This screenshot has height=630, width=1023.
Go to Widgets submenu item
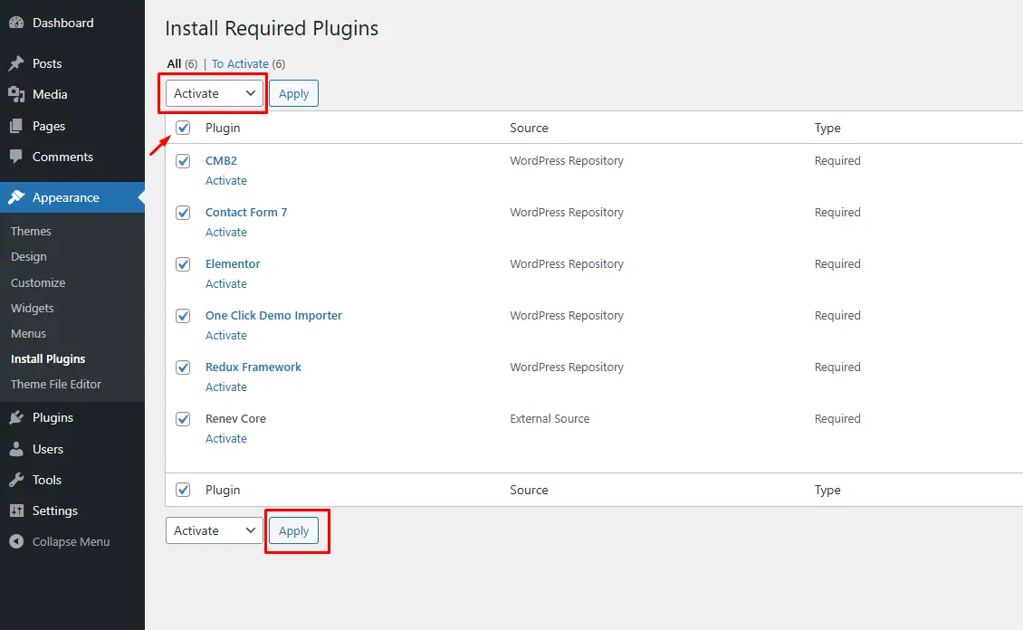pyautogui.click(x=32, y=309)
